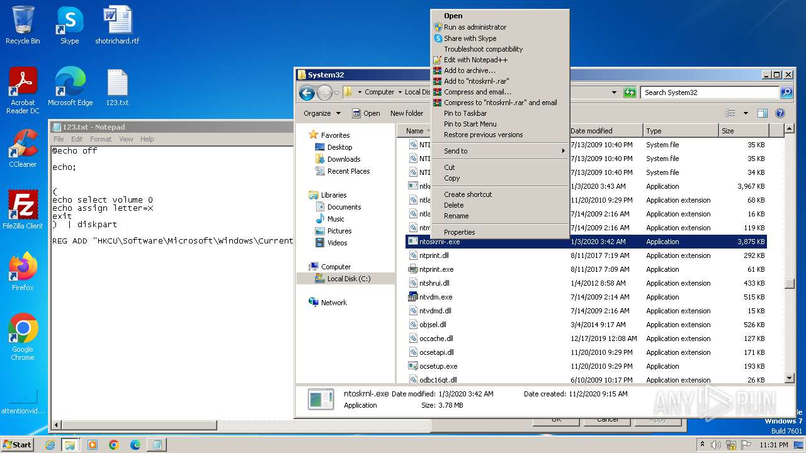Open shotrichard.rtf desktop file
The image size is (806, 453).
117,25
